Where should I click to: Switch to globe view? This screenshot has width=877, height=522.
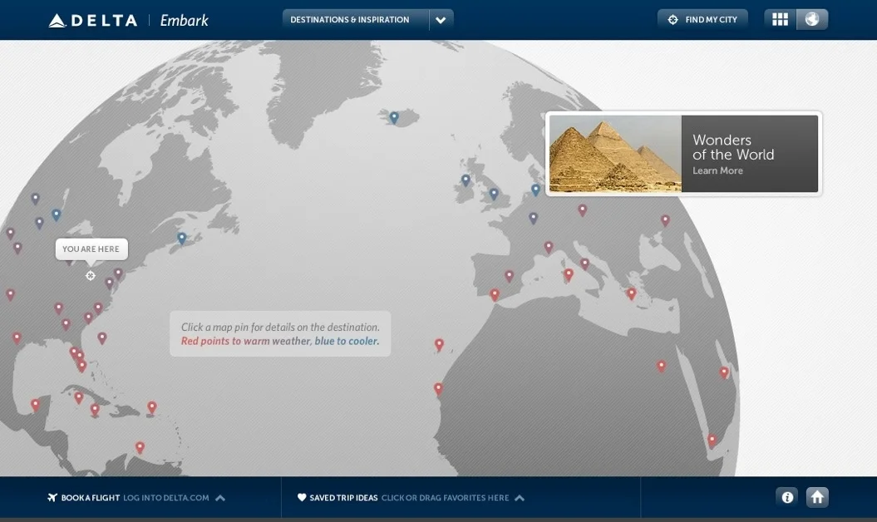812,20
